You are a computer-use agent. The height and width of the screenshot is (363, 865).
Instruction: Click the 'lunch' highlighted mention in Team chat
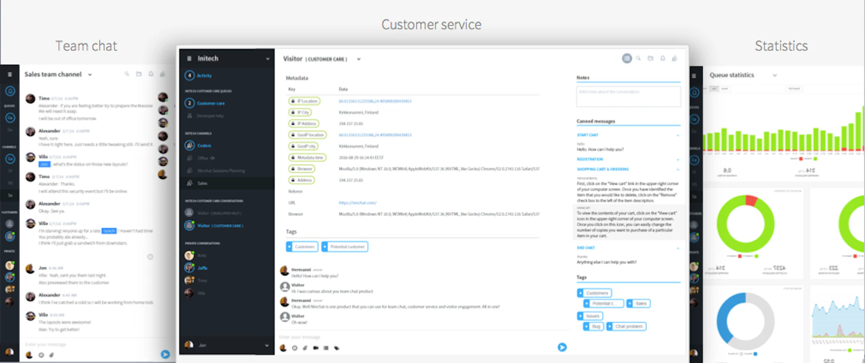click(109, 231)
